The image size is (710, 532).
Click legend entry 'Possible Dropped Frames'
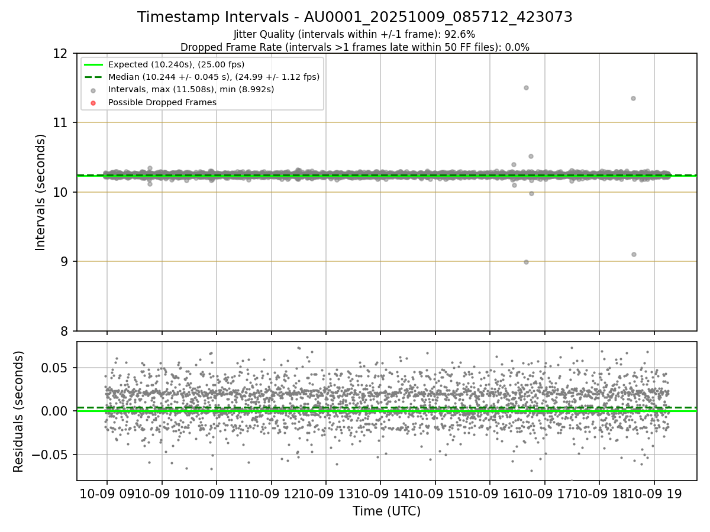pyautogui.click(x=162, y=102)
